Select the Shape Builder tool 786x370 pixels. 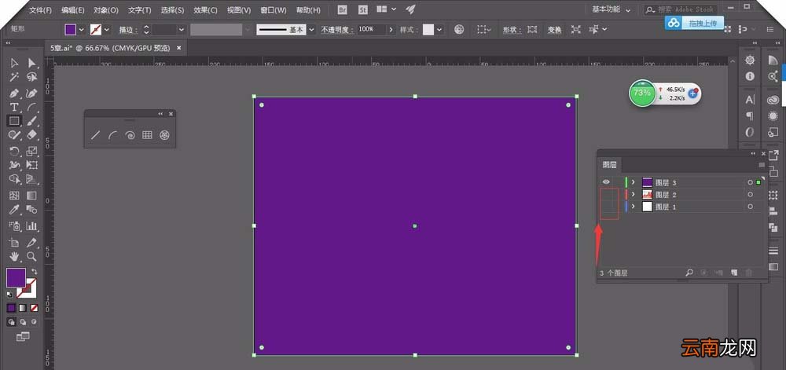[14, 179]
